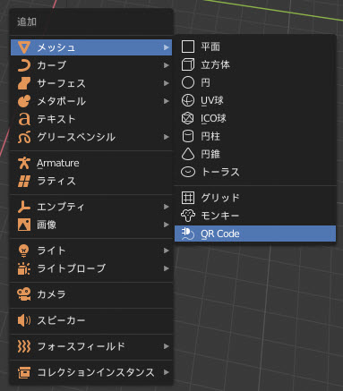Choose the スピーカー menu item

click(91, 320)
